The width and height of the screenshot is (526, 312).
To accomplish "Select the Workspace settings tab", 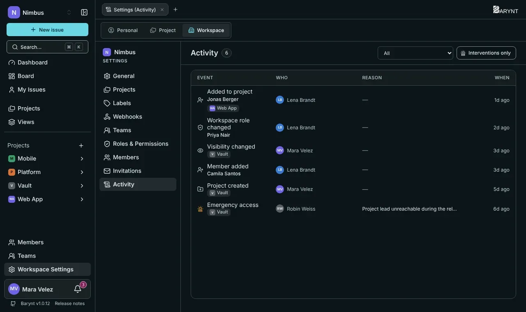I will click(206, 30).
